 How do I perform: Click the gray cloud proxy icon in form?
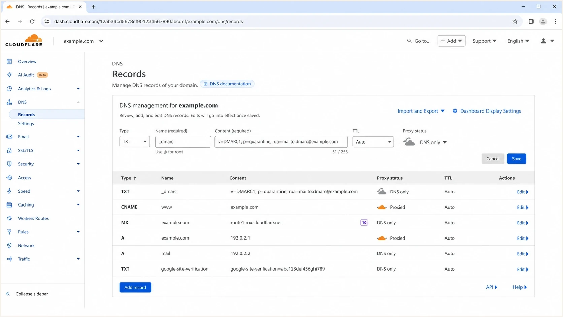(409, 142)
